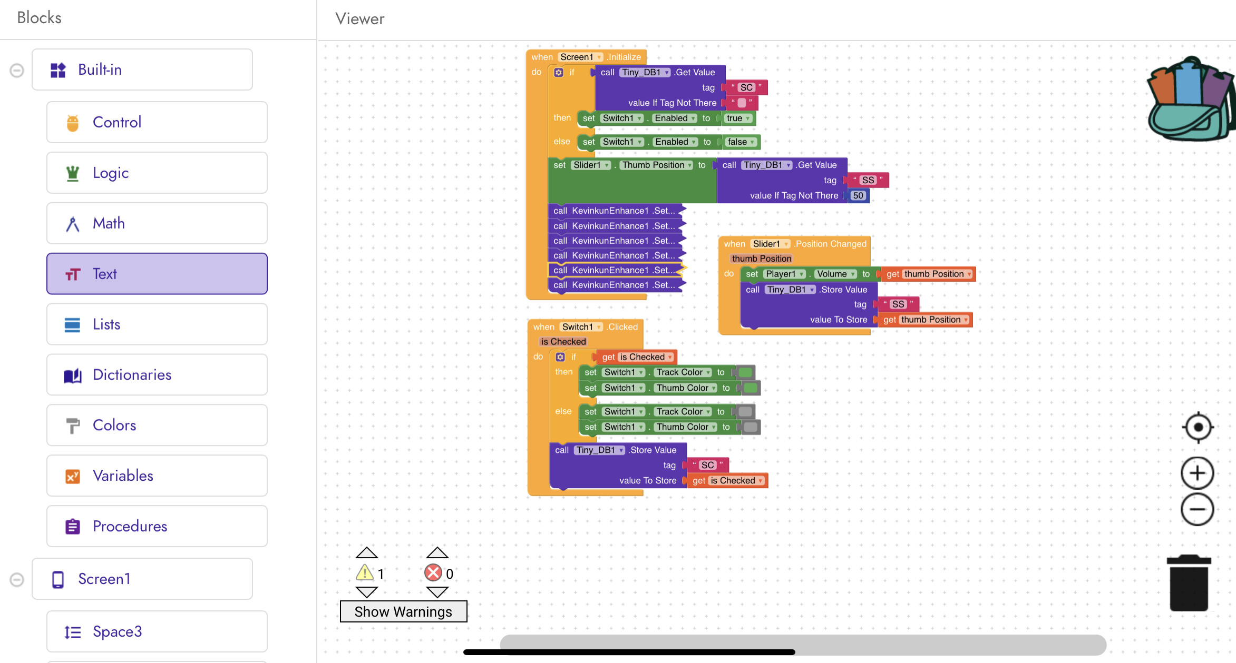The image size is (1236, 663).
Task: Open the backpack icon in viewer
Action: [x=1190, y=100]
